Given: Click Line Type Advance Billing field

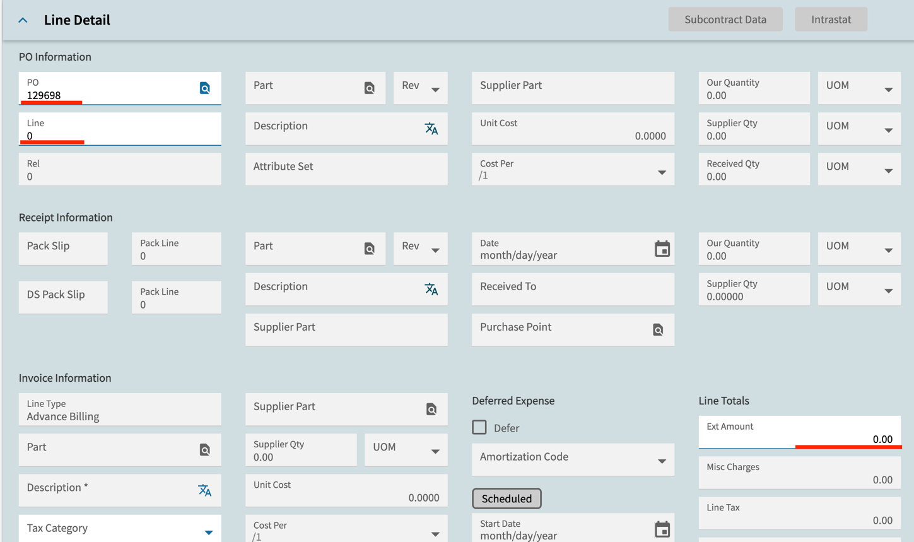Looking at the screenshot, I should 120,409.
